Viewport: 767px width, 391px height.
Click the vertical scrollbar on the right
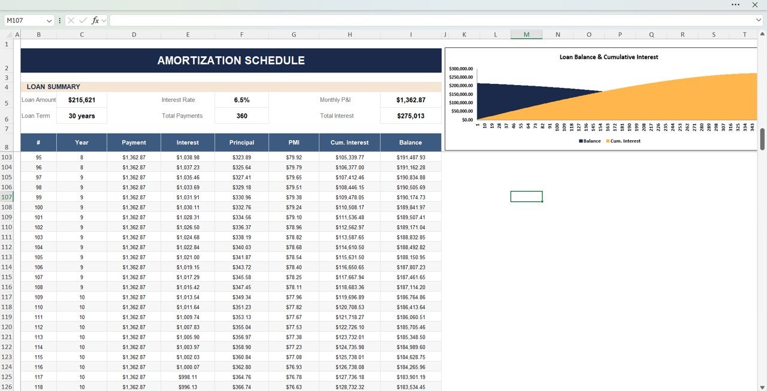click(x=762, y=138)
